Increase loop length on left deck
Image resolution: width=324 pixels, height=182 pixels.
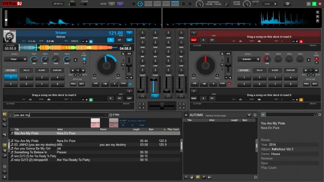(x=83, y=70)
